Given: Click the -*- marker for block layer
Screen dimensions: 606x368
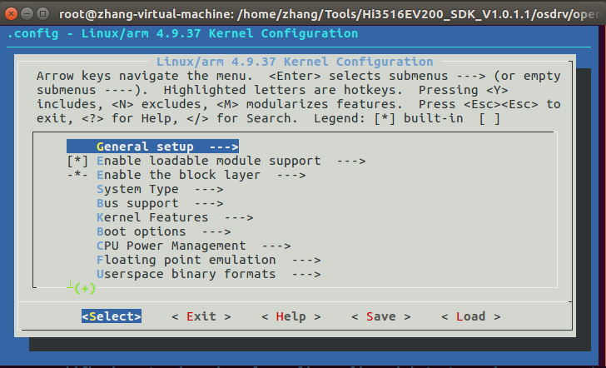Looking at the screenshot, I should 77,175.
